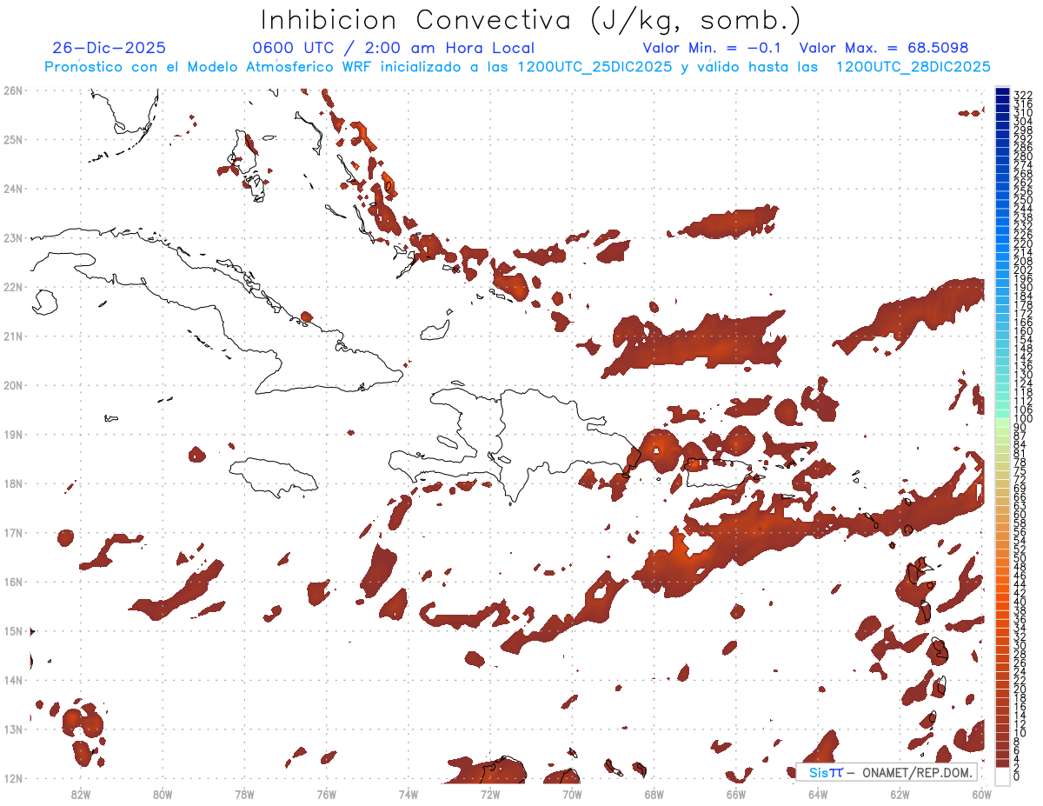Click the '26N' latitude label
The image size is (1043, 806).
13,90
